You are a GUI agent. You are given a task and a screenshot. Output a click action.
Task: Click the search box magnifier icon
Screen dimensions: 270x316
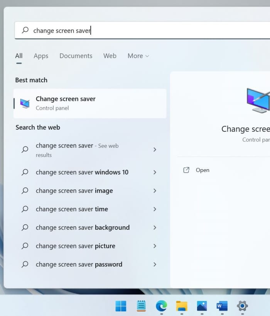pos(25,30)
